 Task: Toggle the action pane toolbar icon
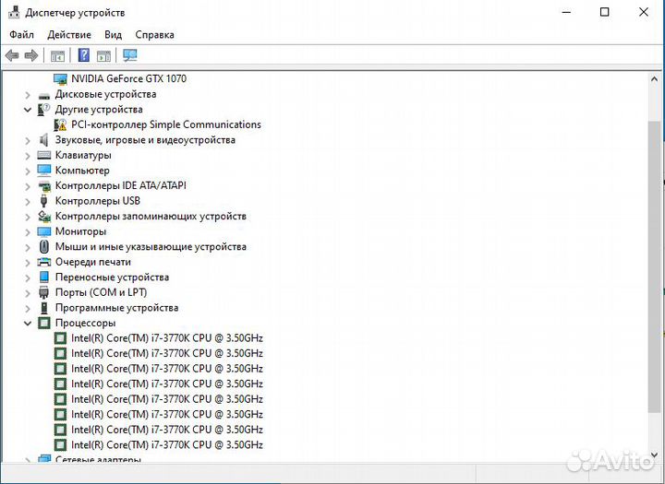pos(104,55)
